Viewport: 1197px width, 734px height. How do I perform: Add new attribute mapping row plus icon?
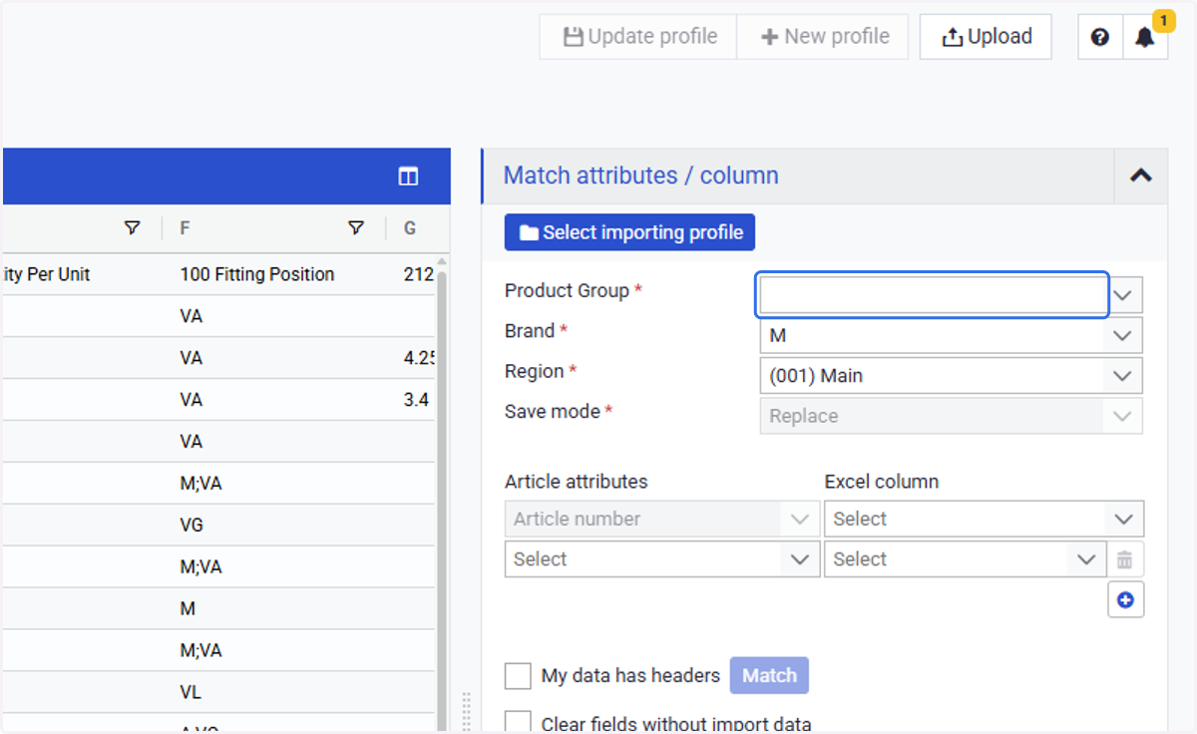click(1125, 599)
